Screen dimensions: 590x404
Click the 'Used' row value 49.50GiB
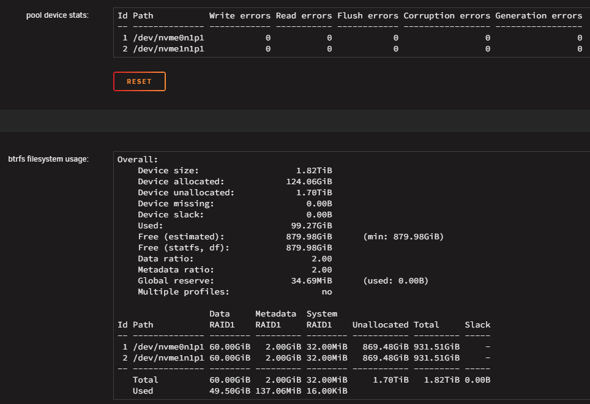point(230,391)
